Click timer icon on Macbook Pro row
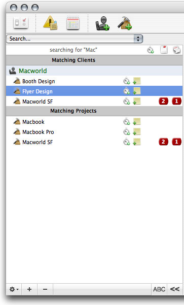The height and width of the screenshot is (305, 184). click(127, 132)
